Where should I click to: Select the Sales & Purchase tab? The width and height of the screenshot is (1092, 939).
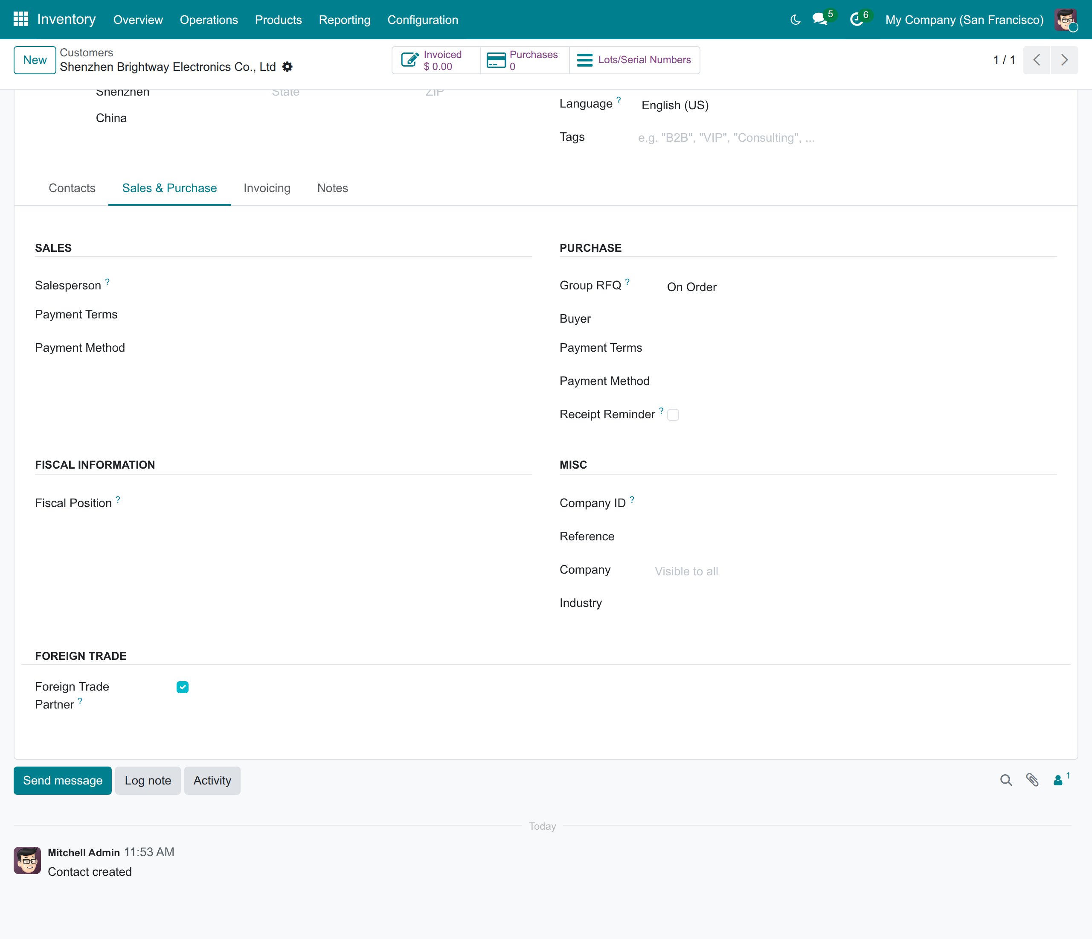tap(170, 188)
